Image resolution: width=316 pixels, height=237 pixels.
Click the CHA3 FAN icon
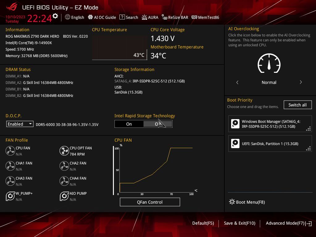point(10,181)
